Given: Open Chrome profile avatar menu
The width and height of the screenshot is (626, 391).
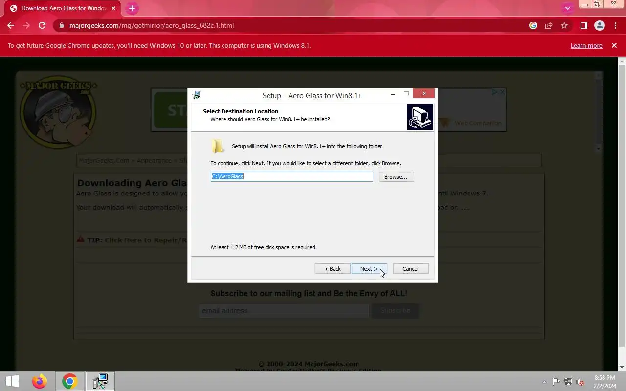Looking at the screenshot, I should (x=599, y=25).
